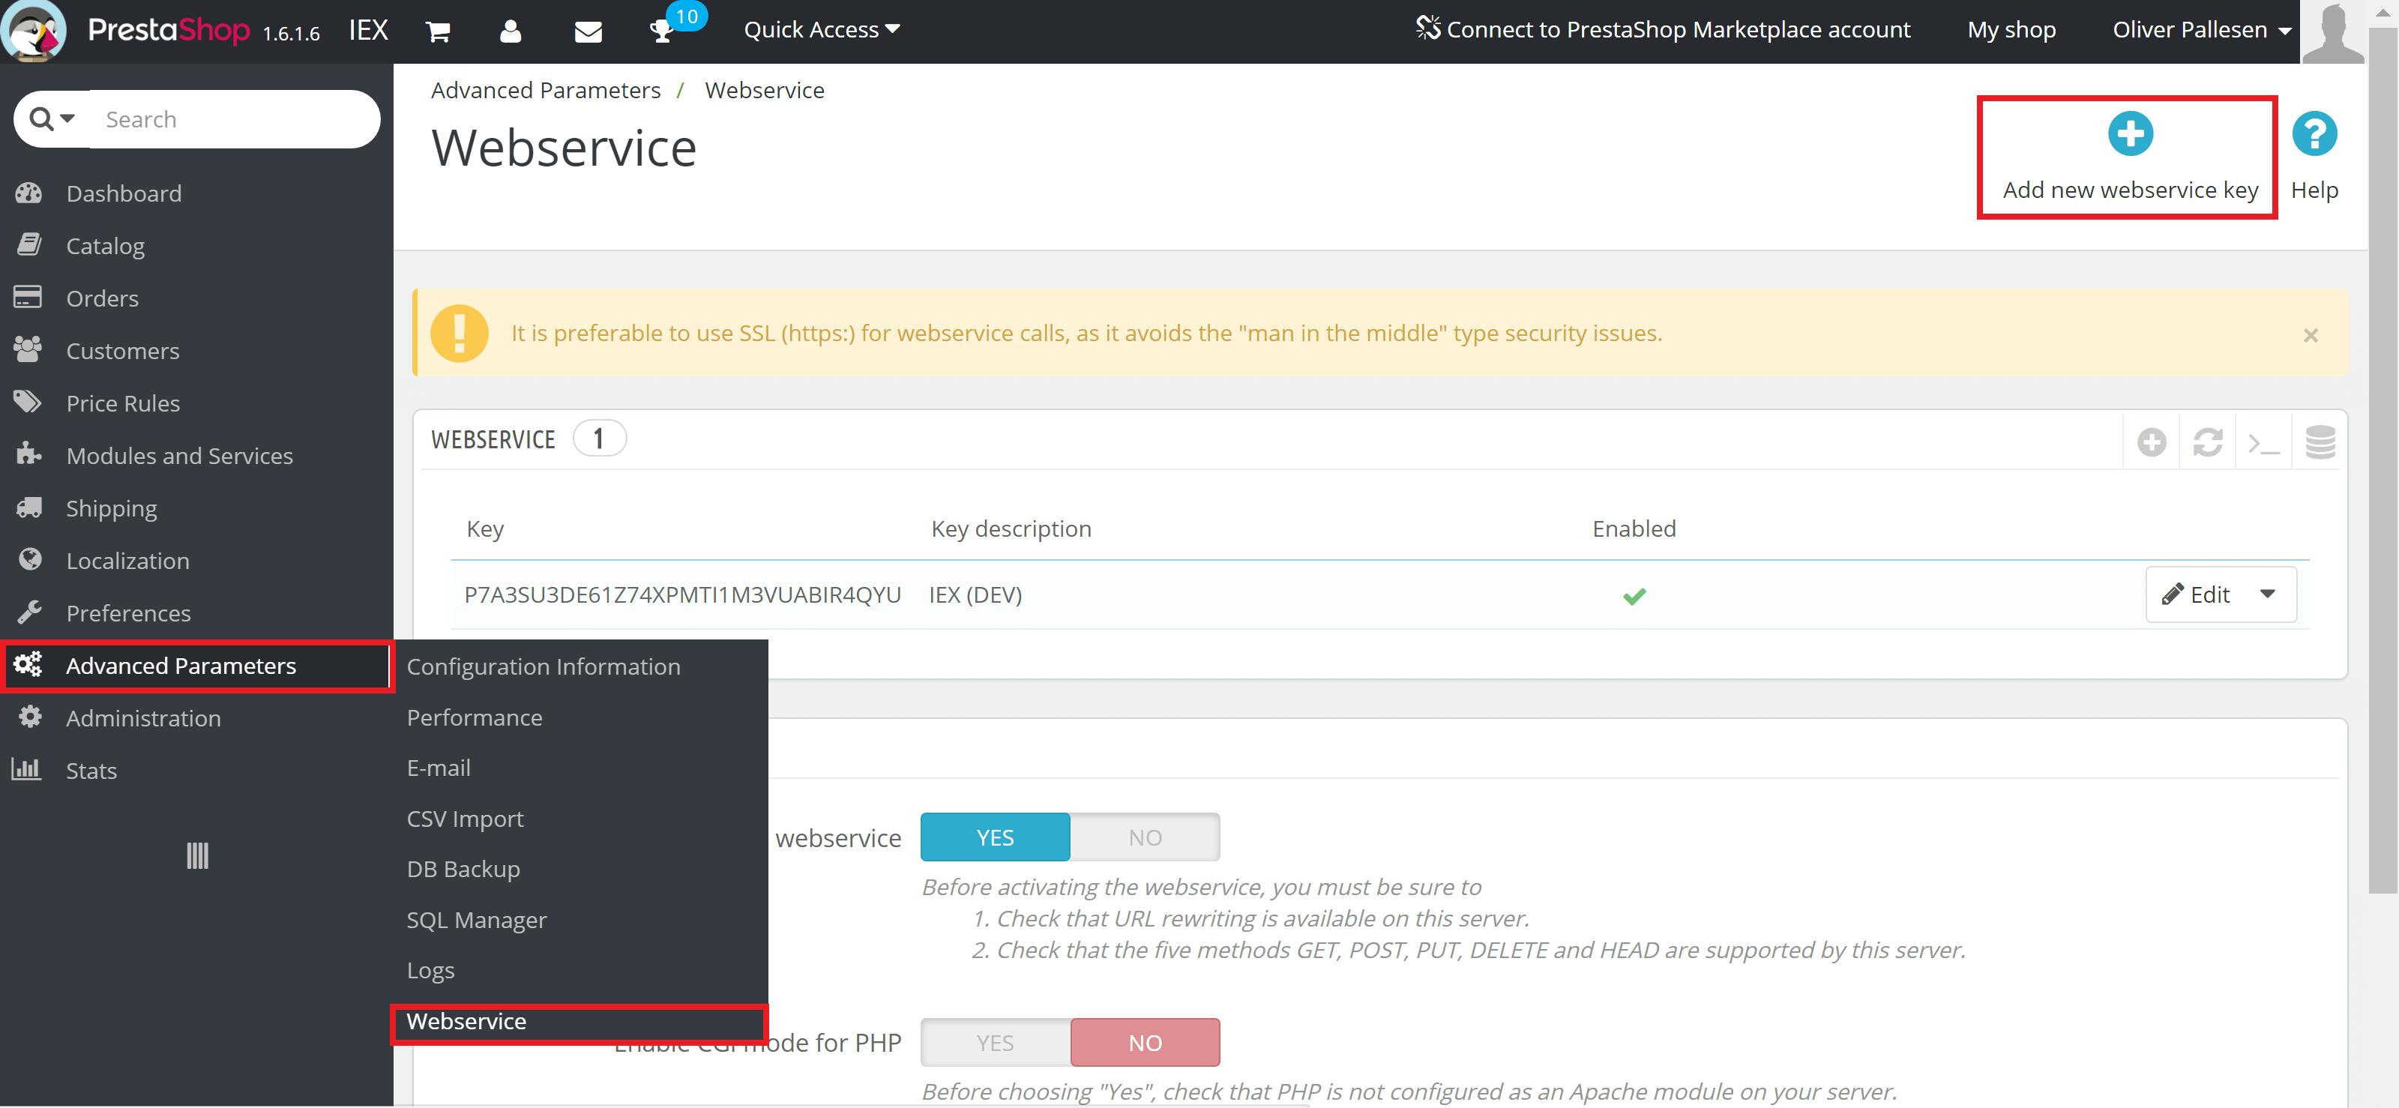Open the My shop link
The image size is (2399, 1108).
coord(2011,30)
